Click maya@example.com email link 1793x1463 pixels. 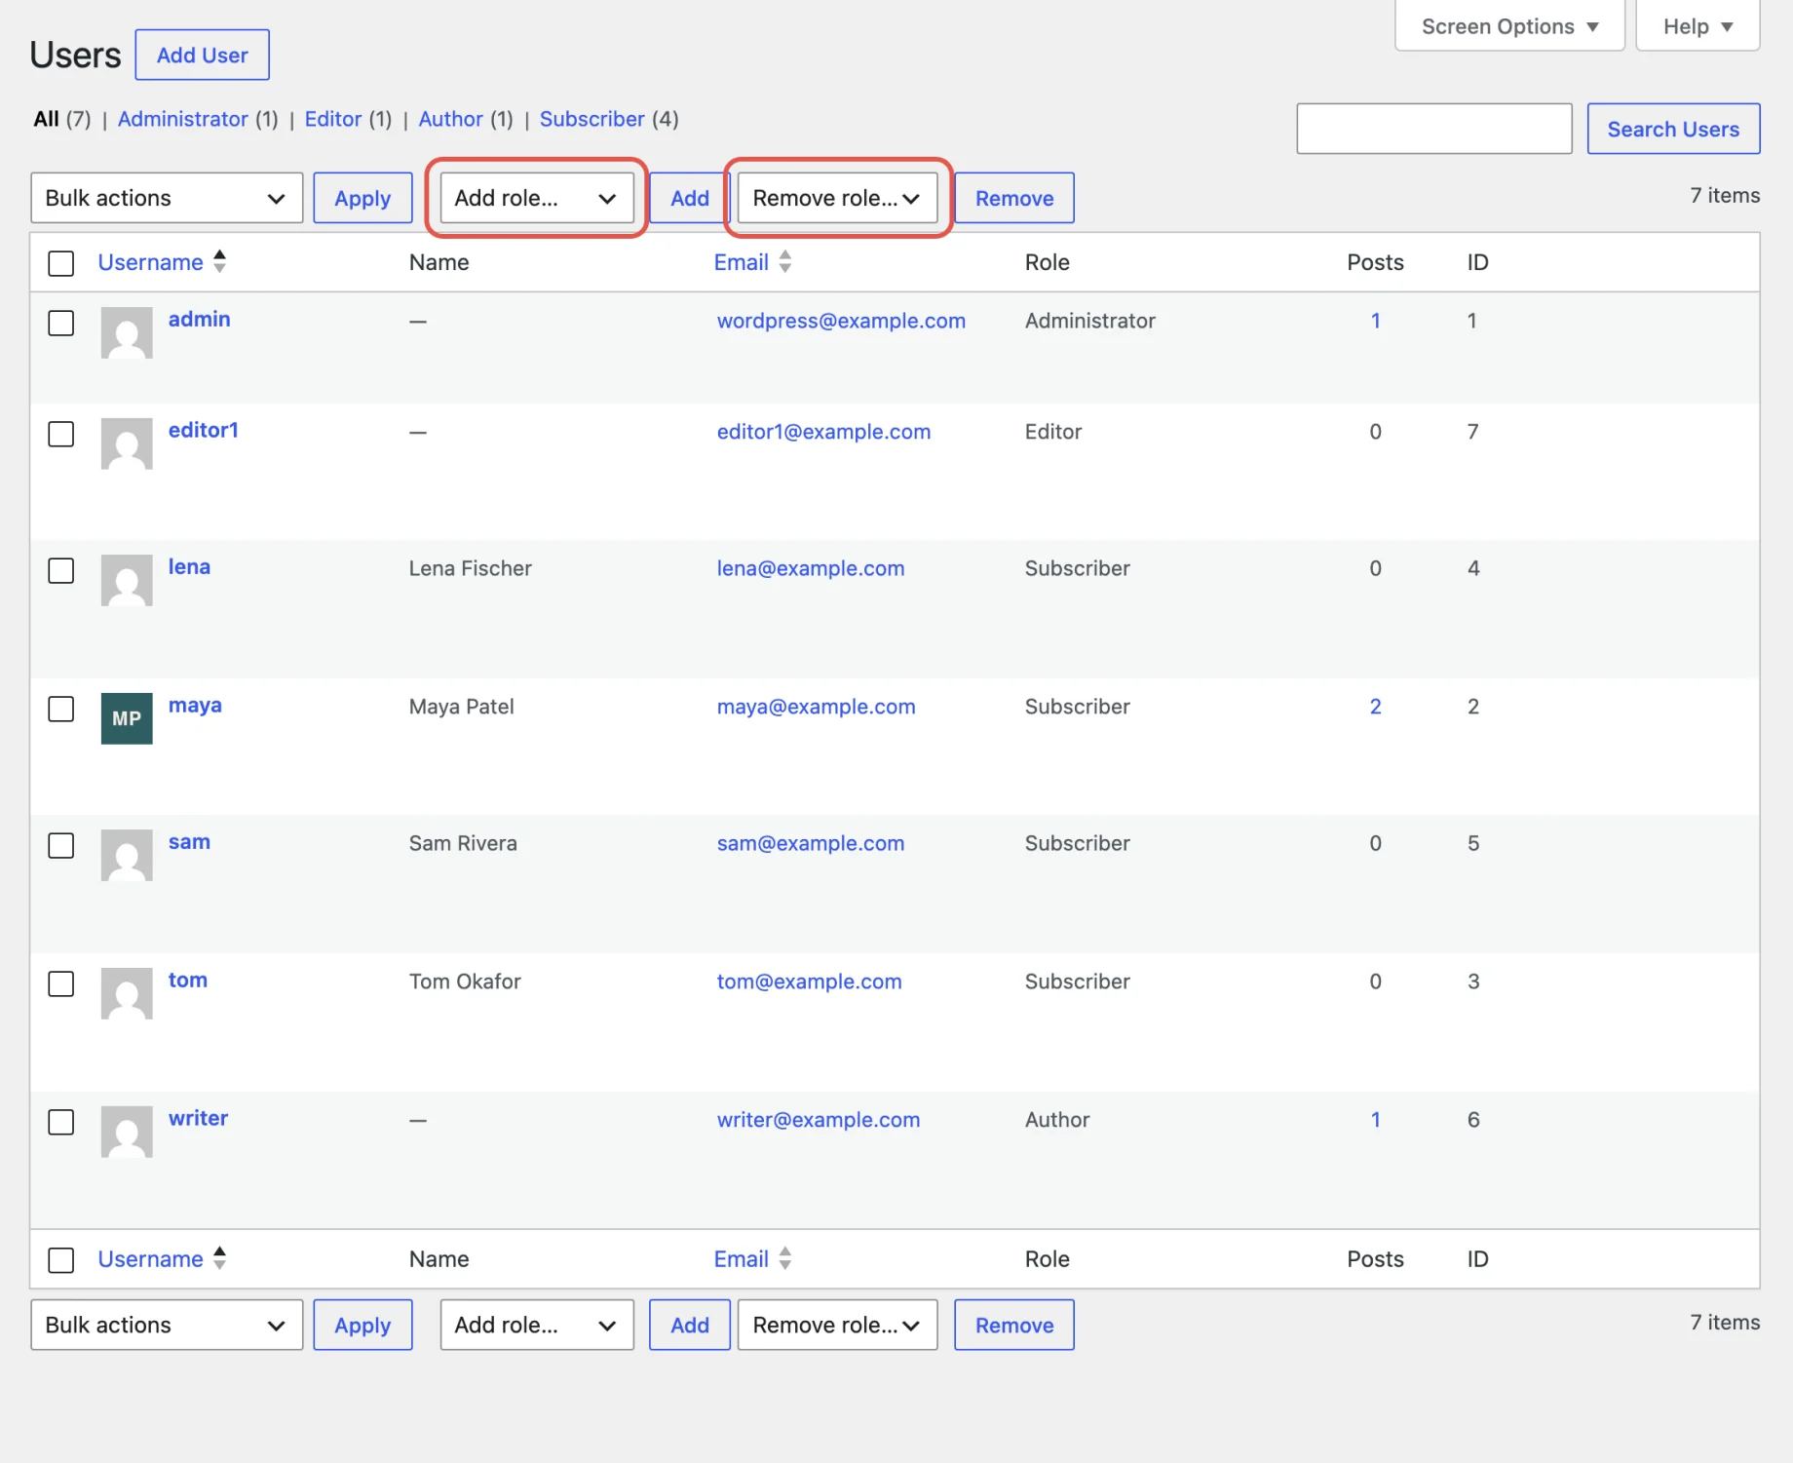click(x=817, y=707)
